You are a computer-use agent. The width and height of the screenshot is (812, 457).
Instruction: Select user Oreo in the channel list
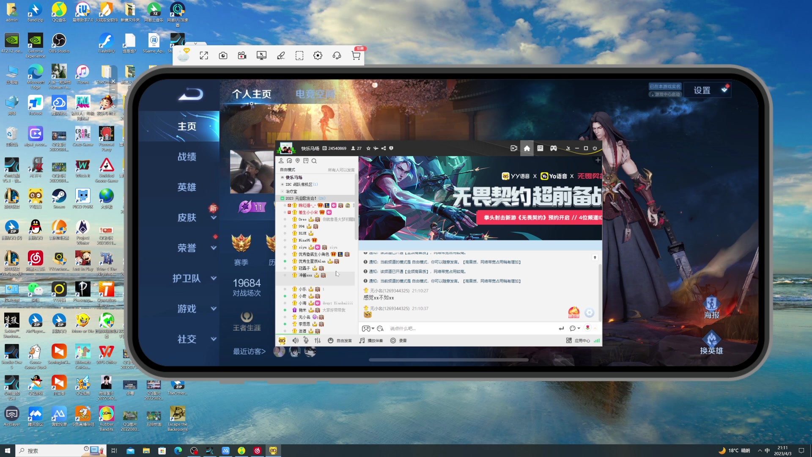(x=302, y=219)
